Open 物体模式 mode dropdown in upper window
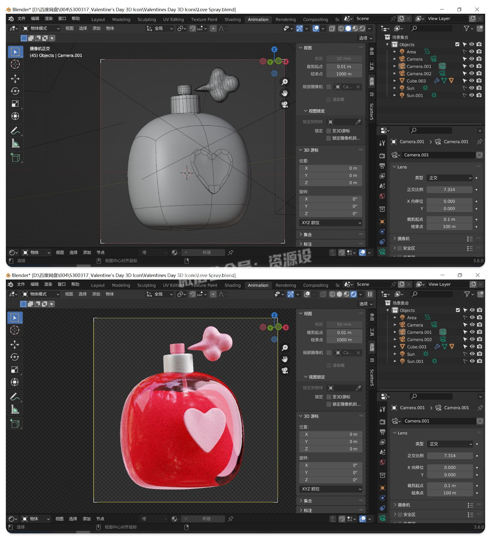The width and height of the screenshot is (491, 536). (41, 28)
